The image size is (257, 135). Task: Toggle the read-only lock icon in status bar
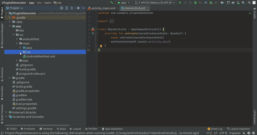[x=244, y=133]
